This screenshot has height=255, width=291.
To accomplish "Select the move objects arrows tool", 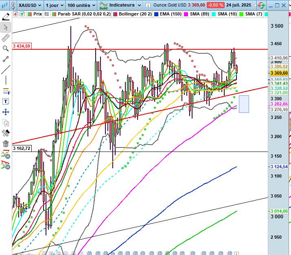I will coord(6,112).
